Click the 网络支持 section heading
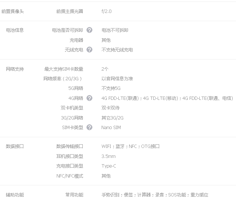The height and width of the screenshot is (199, 236). click(x=15, y=69)
